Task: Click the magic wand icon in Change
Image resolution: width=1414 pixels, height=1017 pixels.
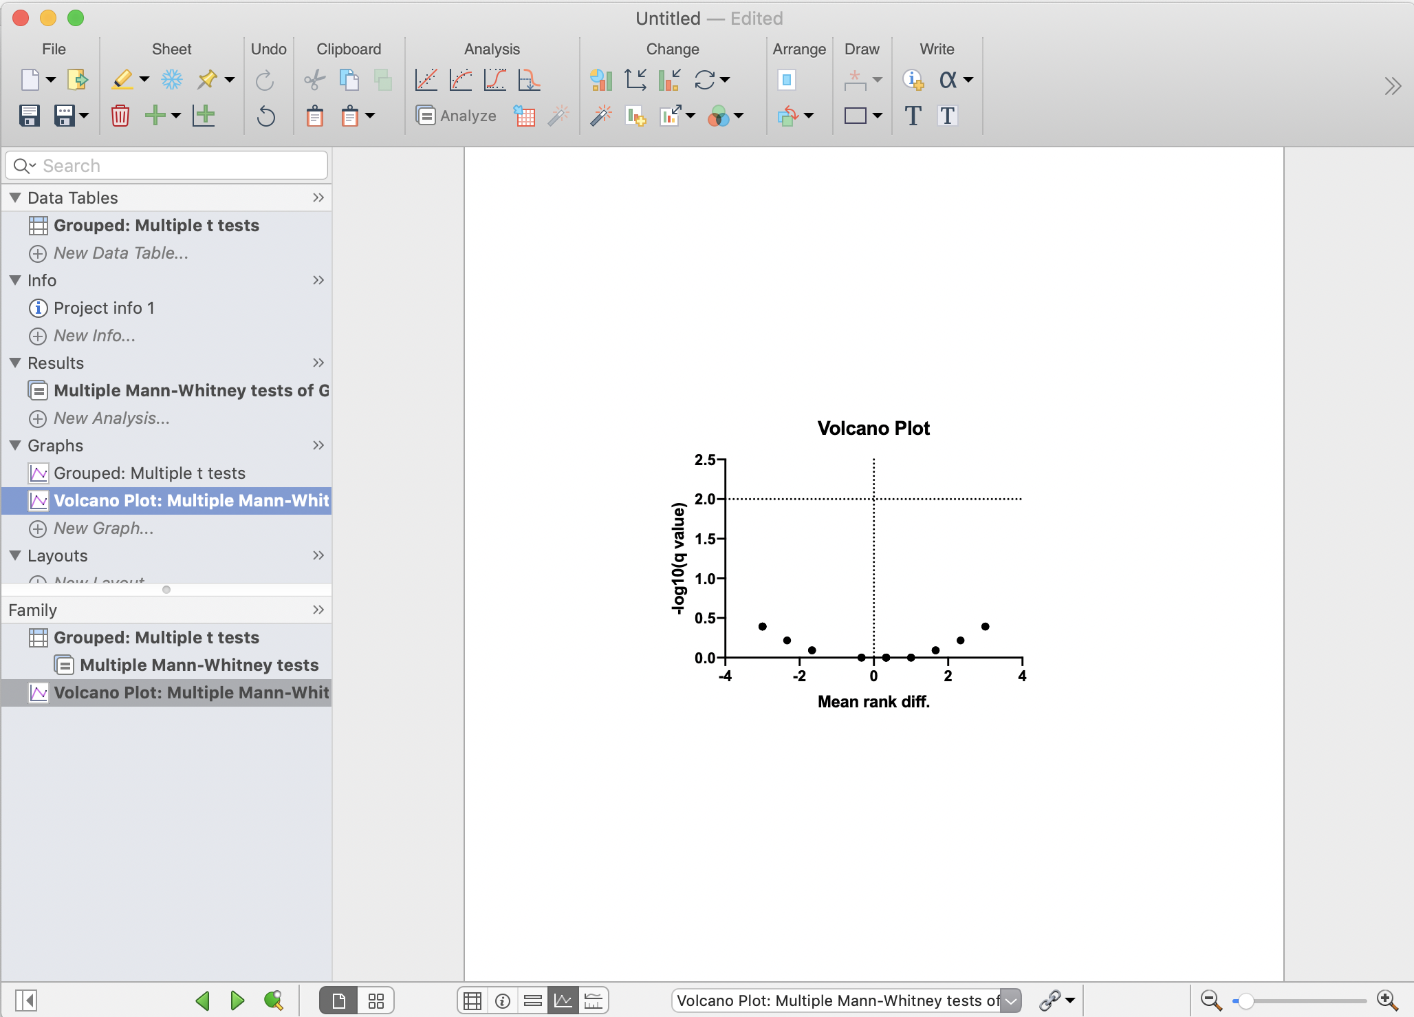Action: point(600,116)
